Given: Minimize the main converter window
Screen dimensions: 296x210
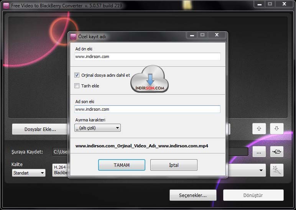Looking at the screenshot, I should click(x=260, y=4).
